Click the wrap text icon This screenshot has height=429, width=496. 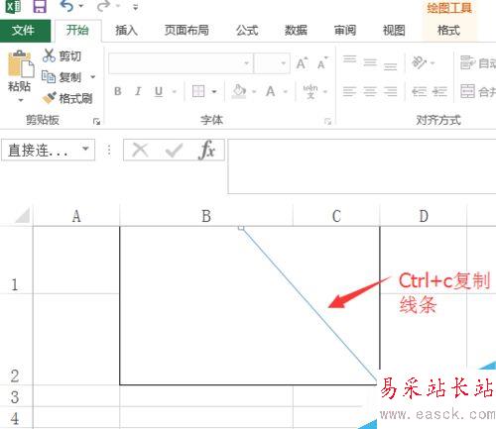pyautogui.click(x=467, y=62)
